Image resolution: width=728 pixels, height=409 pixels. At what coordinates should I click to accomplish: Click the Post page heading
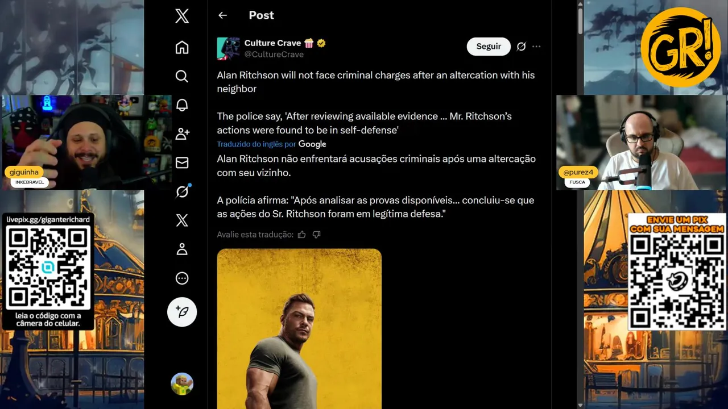tap(261, 15)
